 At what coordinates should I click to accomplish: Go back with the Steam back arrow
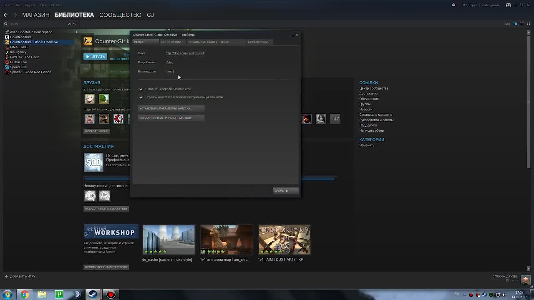(6, 15)
